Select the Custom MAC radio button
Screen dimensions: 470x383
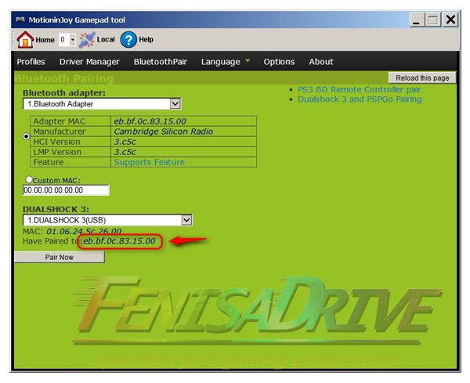click(x=29, y=179)
